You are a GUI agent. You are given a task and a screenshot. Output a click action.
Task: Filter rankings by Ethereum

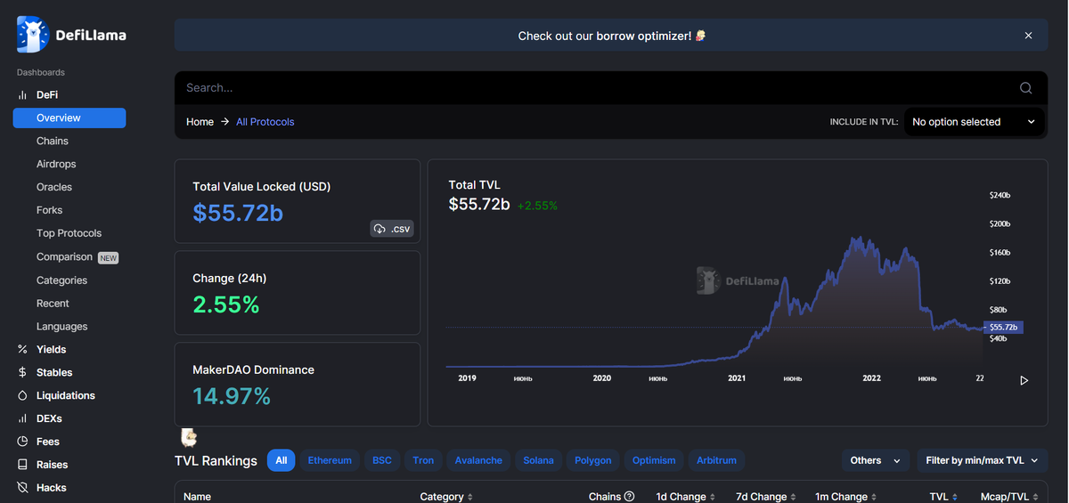(x=330, y=460)
